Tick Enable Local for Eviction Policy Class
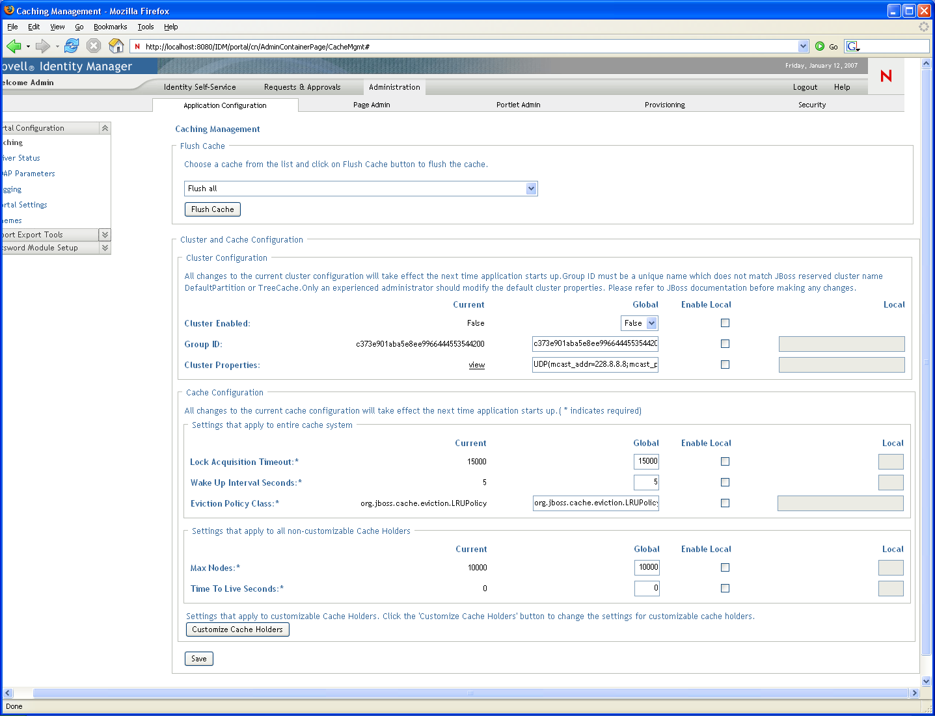Screen dimensions: 935x716 [x=725, y=503]
